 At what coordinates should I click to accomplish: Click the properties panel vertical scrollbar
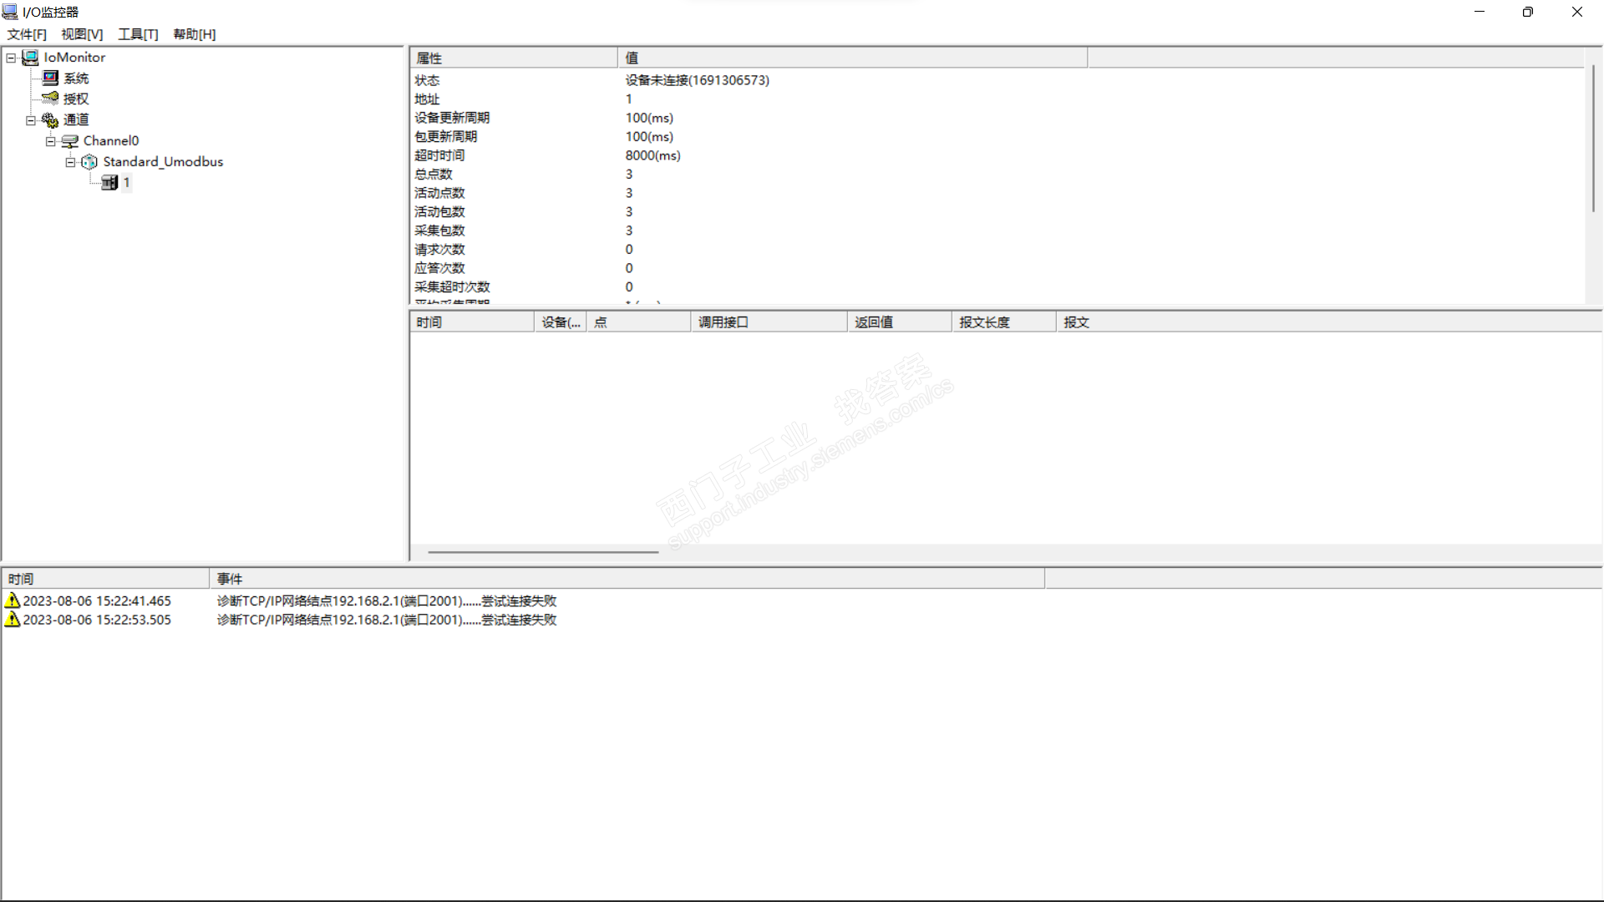click(x=1593, y=138)
